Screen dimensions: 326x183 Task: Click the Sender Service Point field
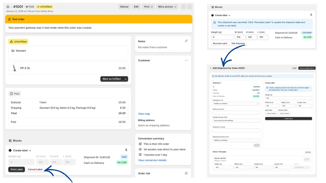click(x=236, y=120)
